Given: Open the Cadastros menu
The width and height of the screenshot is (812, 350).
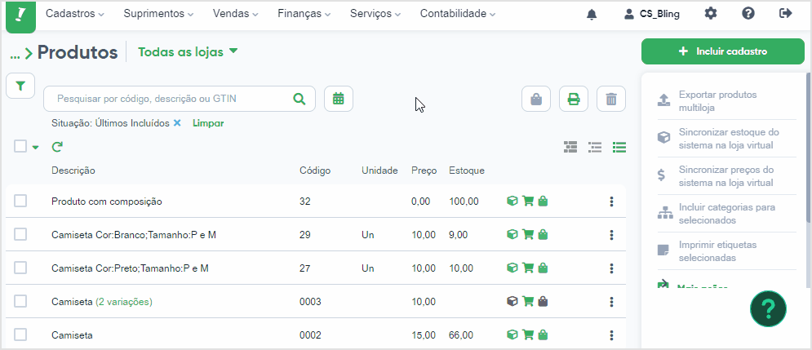Looking at the screenshot, I should [x=74, y=14].
